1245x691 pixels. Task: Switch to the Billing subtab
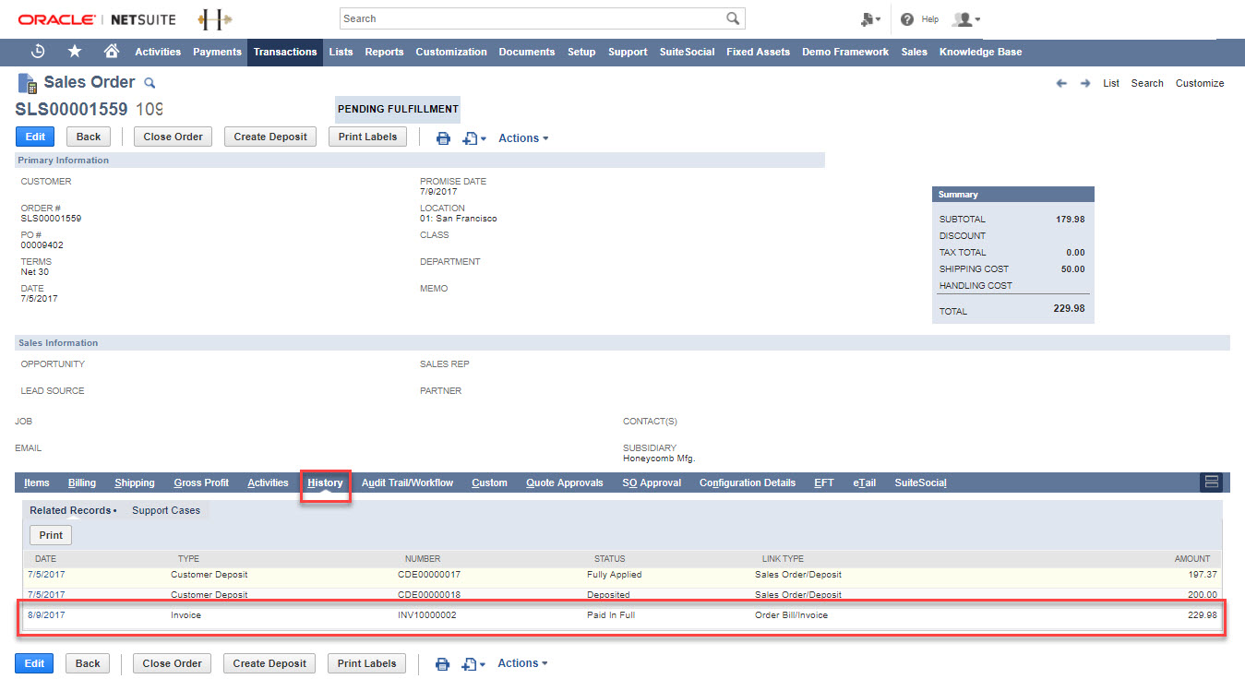click(82, 483)
